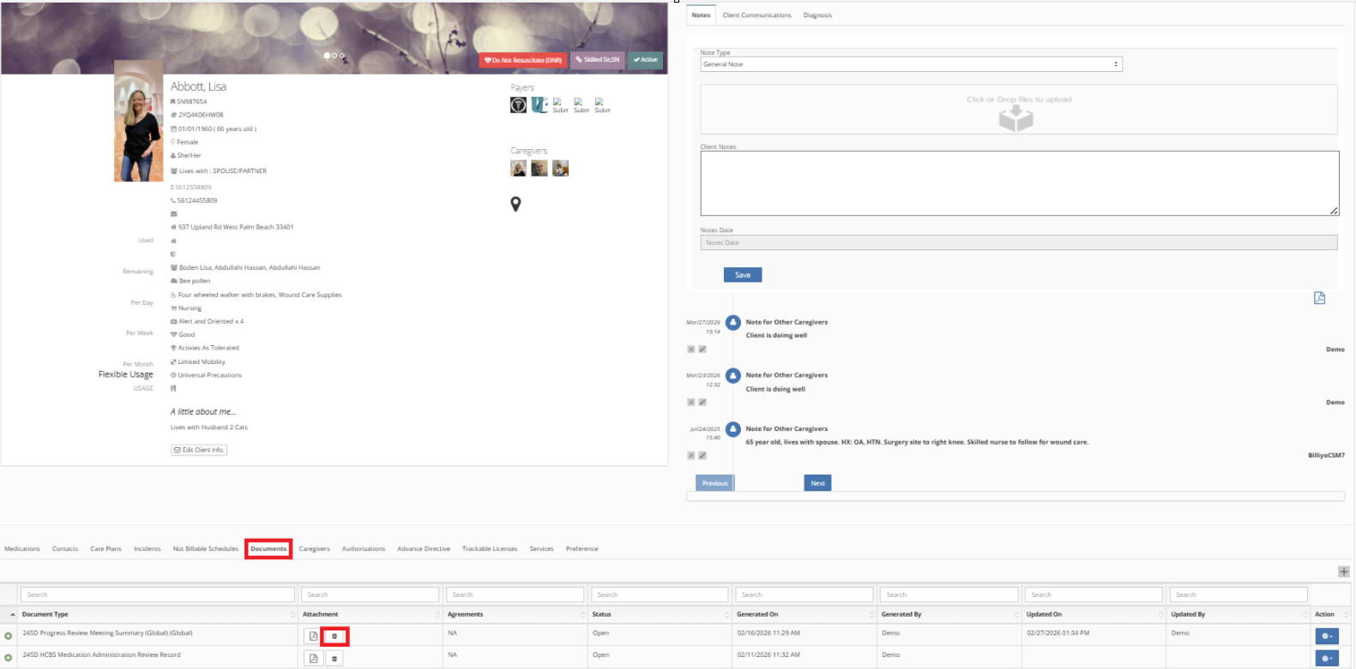This screenshot has height=669, width=1356.
Task: Switch to the Client Communications tab
Action: 756,15
